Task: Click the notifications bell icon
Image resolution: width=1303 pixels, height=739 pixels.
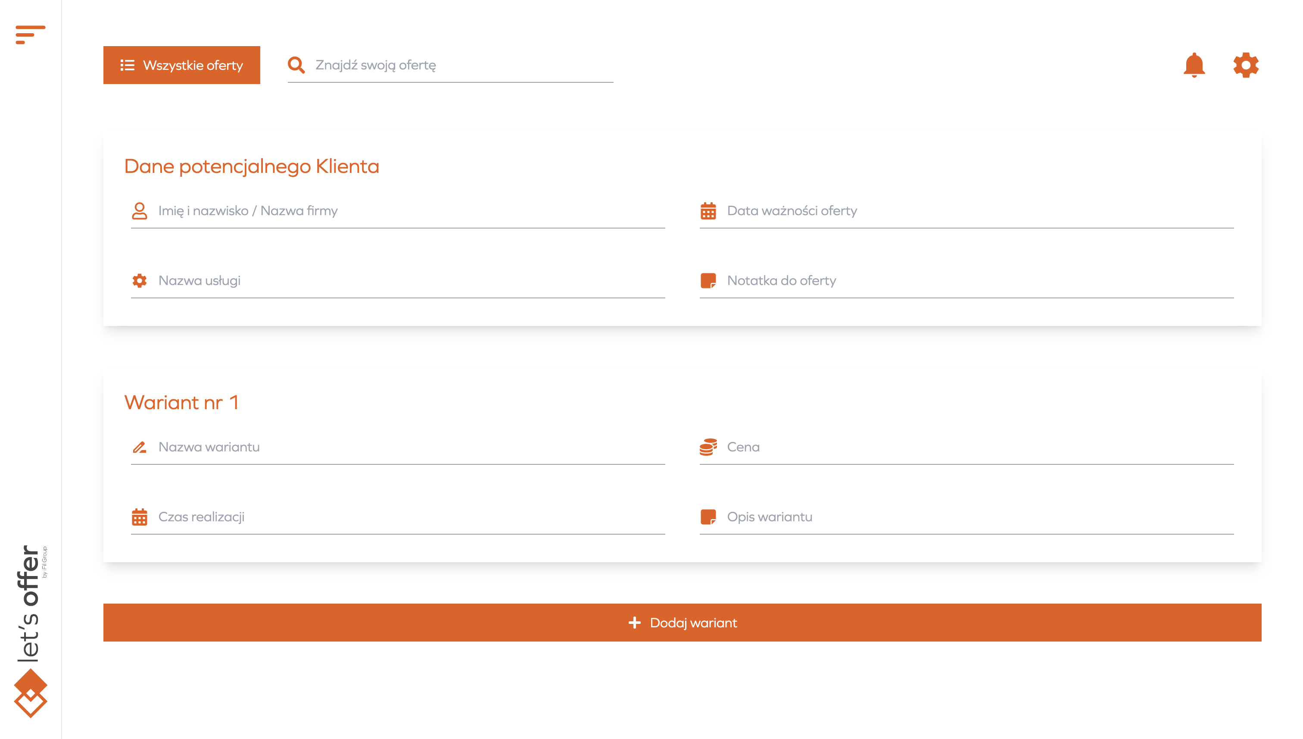Action: click(1194, 65)
